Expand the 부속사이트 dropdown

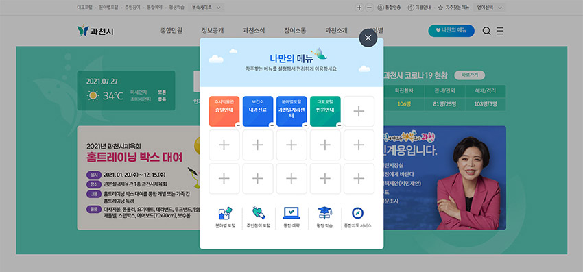click(x=206, y=8)
